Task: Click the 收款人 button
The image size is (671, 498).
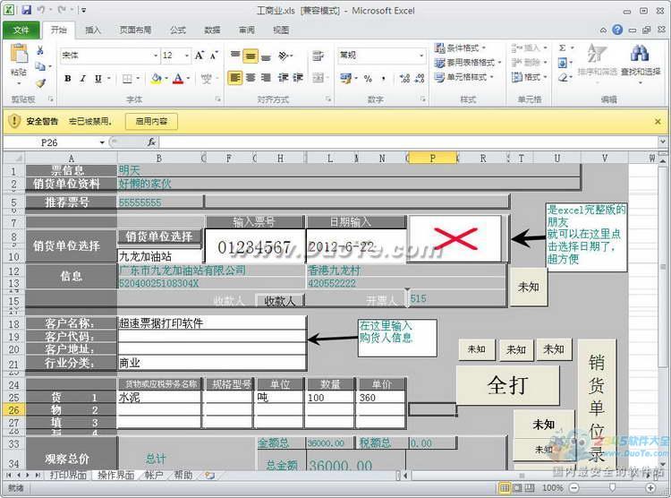Action: pos(279,301)
